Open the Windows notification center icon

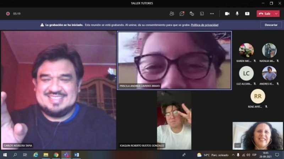pyautogui.click(x=277, y=155)
